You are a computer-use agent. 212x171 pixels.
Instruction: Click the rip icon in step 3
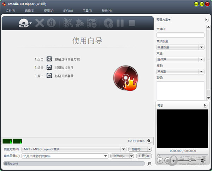[x=49, y=76]
